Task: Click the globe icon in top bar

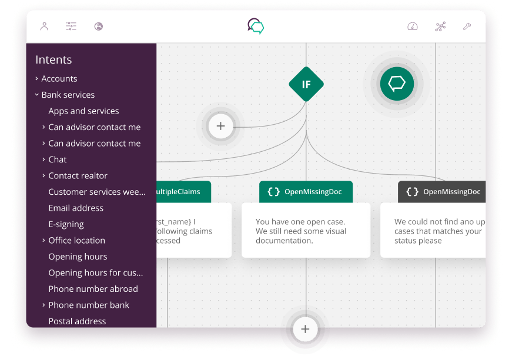Action: tap(98, 26)
